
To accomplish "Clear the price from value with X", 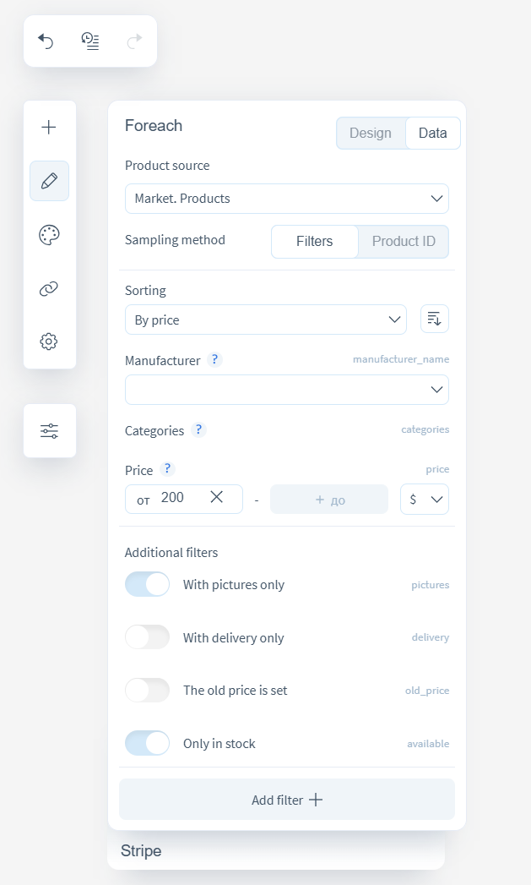I will [217, 498].
